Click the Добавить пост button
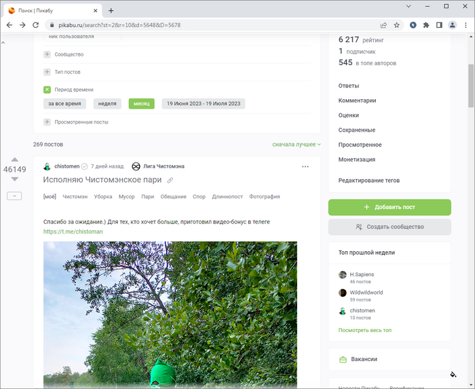This screenshot has width=475, height=389. click(x=389, y=207)
